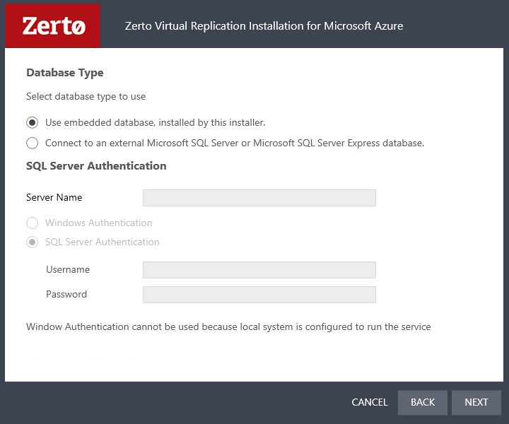Screen dimensions: 509x424
Task: Select the SQL Server Authentication radio circle
Action: 32,242
